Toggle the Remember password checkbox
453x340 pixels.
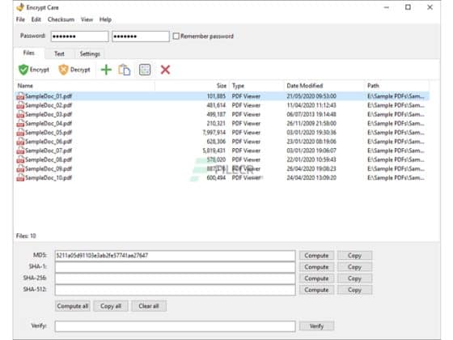point(176,36)
